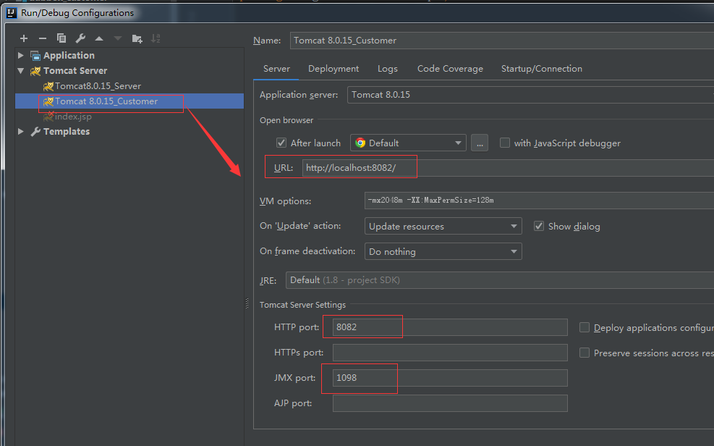Collapse the Tomcat Server tree node
Viewport: 714px width, 446px height.
[20, 71]
